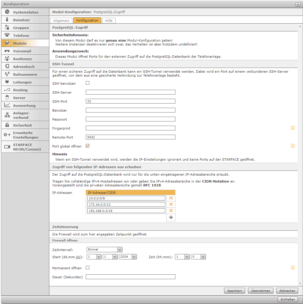This screenshot has height=304, width=303.
Task: Focus the SSH-Server input field
Action: tap(131, 92)
